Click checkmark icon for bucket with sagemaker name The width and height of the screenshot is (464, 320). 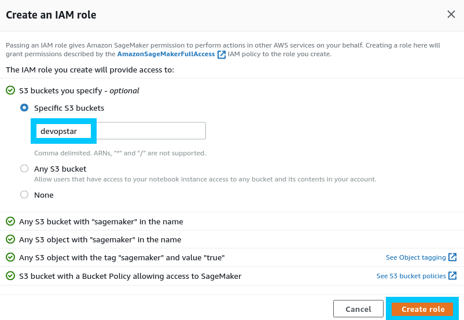pos(10,221)
